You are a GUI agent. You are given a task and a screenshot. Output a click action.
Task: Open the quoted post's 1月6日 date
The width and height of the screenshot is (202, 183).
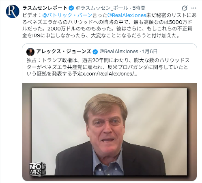pos(150,52)
